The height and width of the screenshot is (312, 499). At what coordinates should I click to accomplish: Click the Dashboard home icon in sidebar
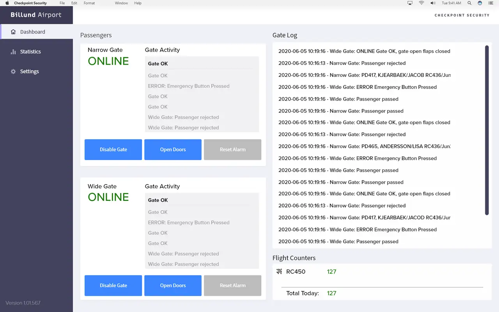[13, 32]
